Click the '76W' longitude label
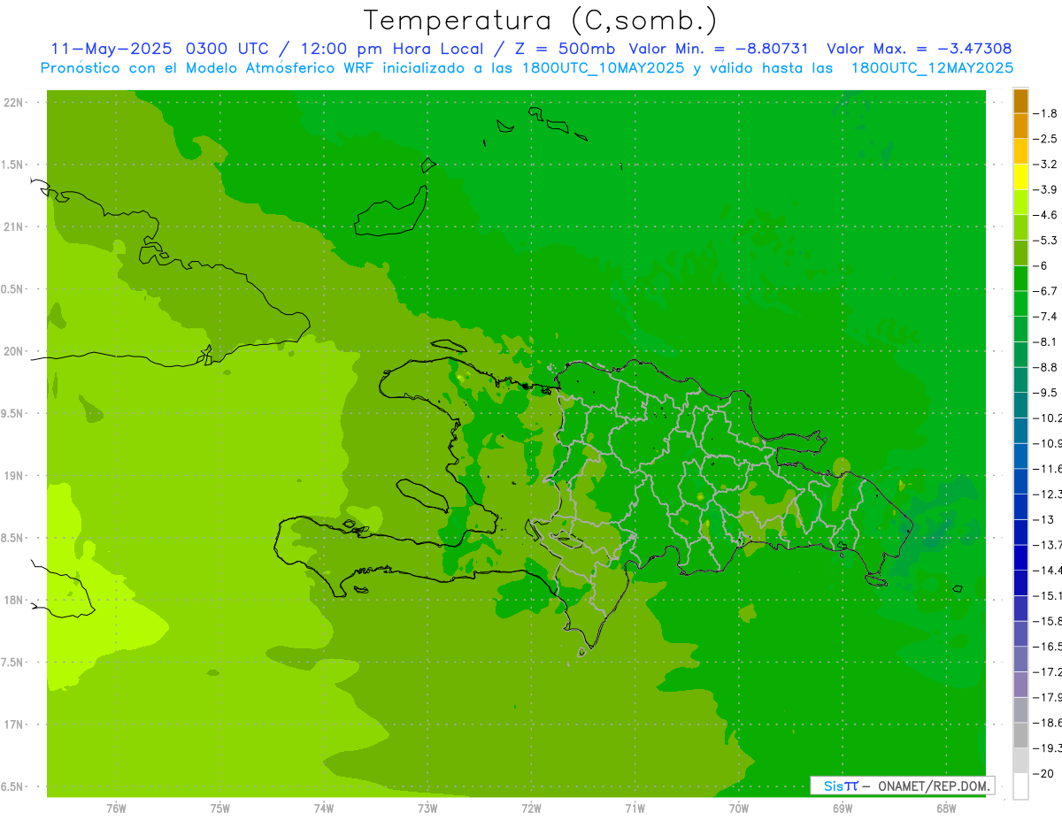The height and width of the screenshot is (820, 1062). click(116, 808)
